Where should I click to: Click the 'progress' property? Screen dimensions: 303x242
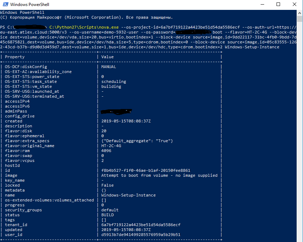[x=15, y=205]
